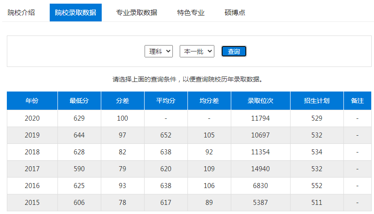The height and width of the screenshot is (214, 374).
Task: Click the 2017 ranking value 14940
Action: [x=260, y=169]
